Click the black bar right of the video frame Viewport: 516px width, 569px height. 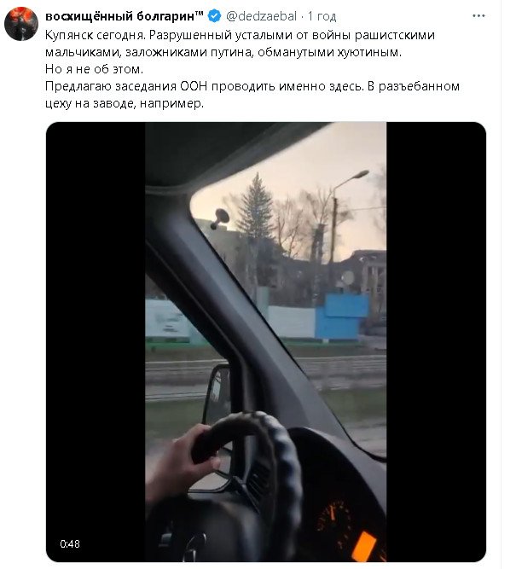click(x=436, y=341)
